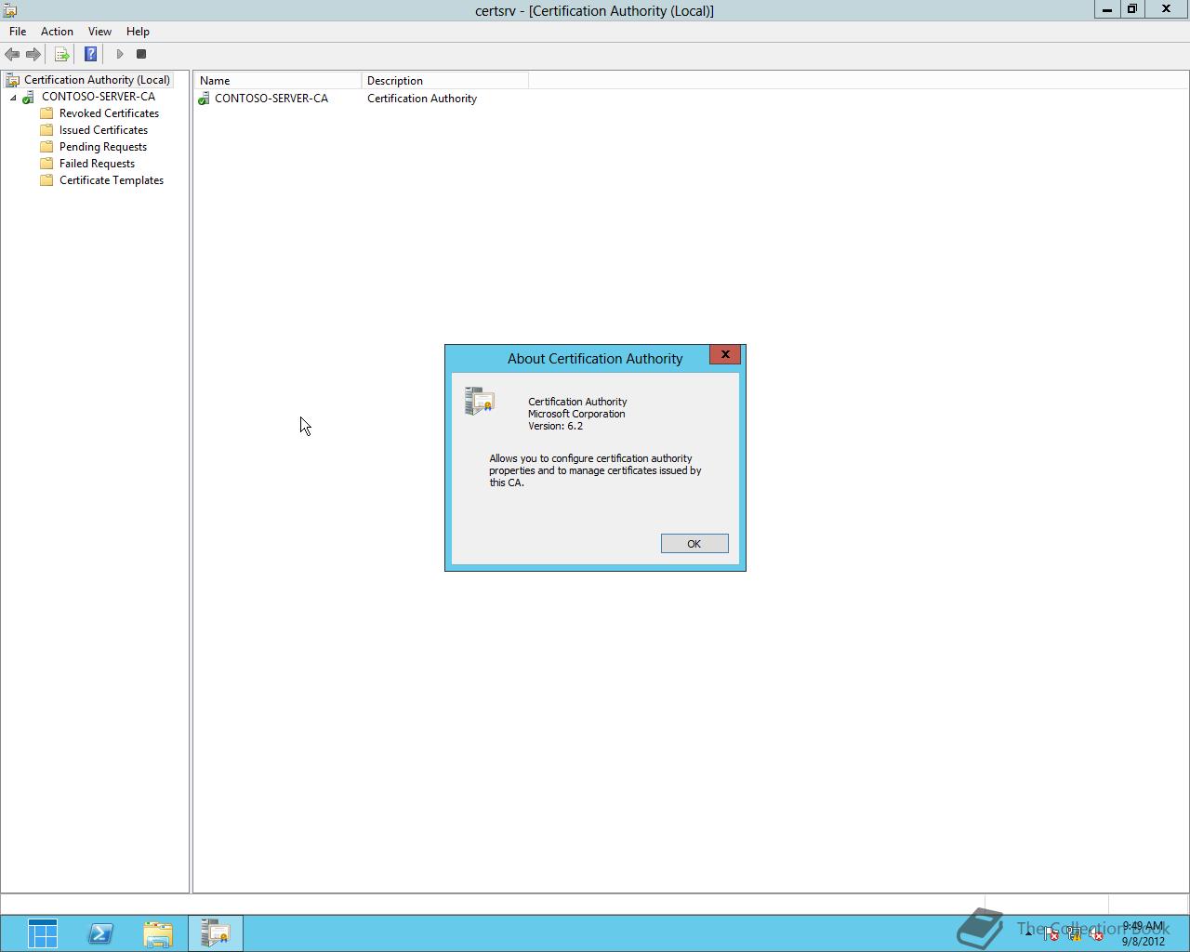Click the Failed Requests folder icon
The width and height of the screenshot is (1190, 952).
(46, 164)
